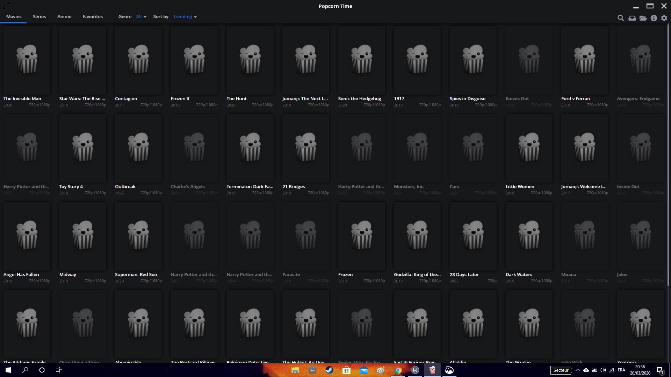671x377 pixels.
Task: Expand the Genre All dropdown
Action: click(x=141, y=17)
